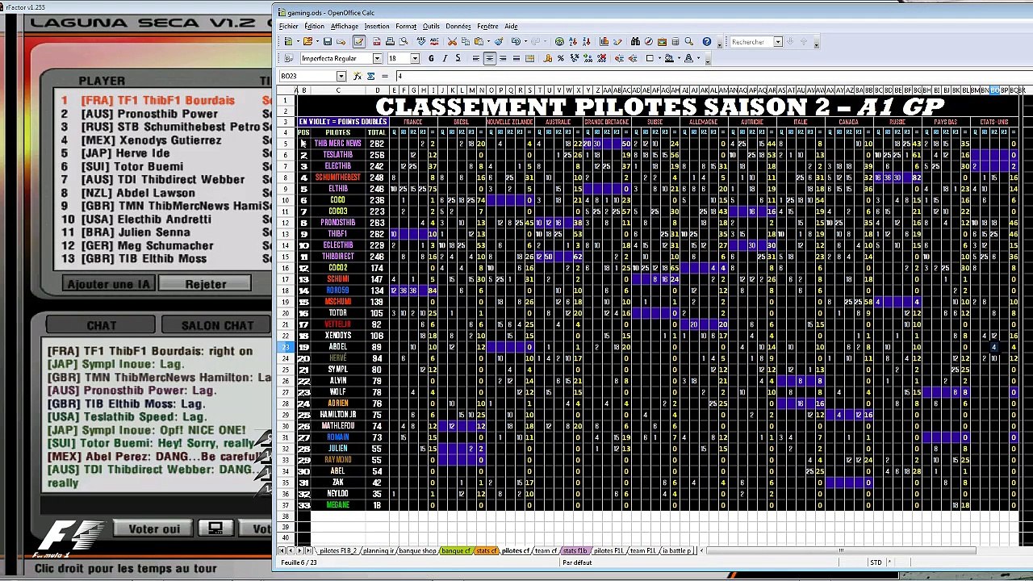The height and width of the screenshot is (581, 1033).
Task: Switch to the 'stats cf' sheet tab
Action: tap(486, 550)
